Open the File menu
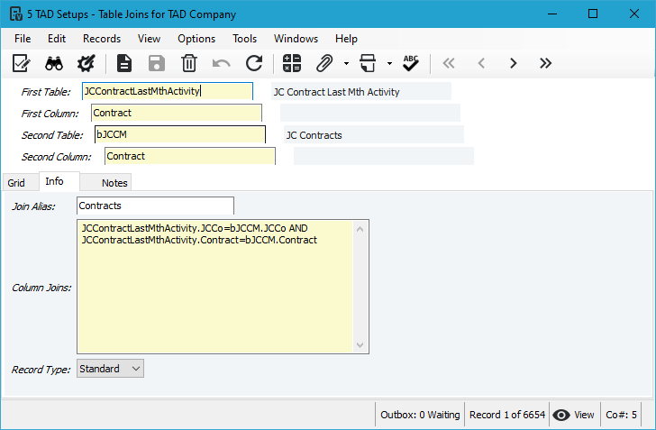The image size is (656, 430). click(x=23, y=39)
